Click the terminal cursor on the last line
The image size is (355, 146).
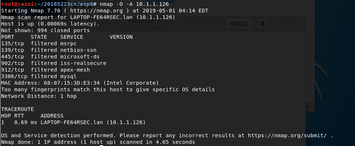pos(101,146)
